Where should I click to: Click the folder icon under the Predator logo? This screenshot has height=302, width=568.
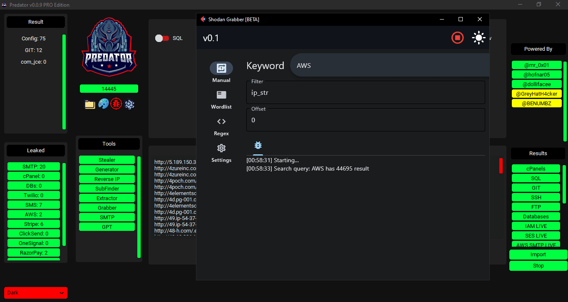pos(90,104)
